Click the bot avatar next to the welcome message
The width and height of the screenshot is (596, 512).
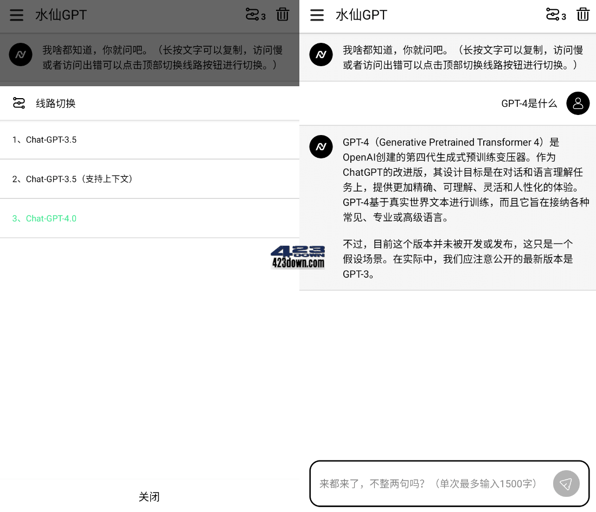(321, 55)
